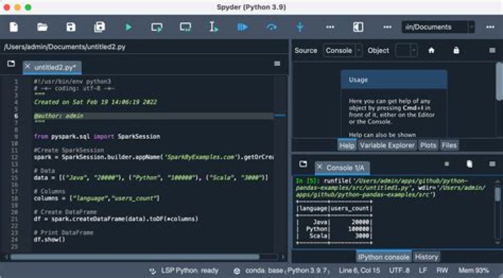
Task: Click the columns definition code line
Action: pyautogui.click(x=96, y=198)
